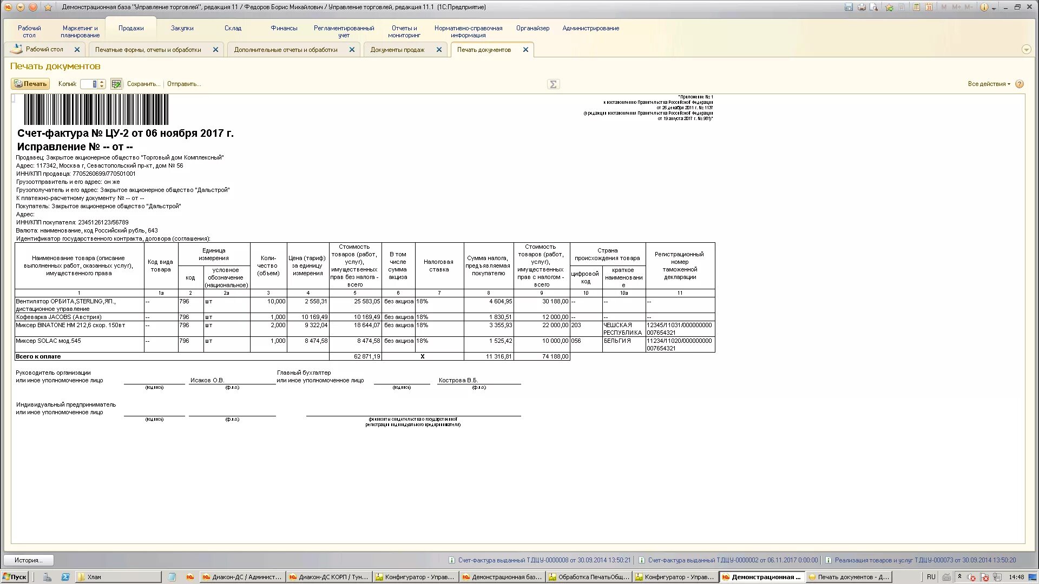Click cell "Миксер SOLAC мод.545"
The image size is (1039, 584).
[79, 344]
